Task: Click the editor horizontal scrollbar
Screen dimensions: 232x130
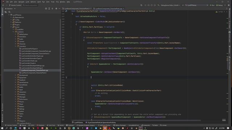Action: coord(136,120)
